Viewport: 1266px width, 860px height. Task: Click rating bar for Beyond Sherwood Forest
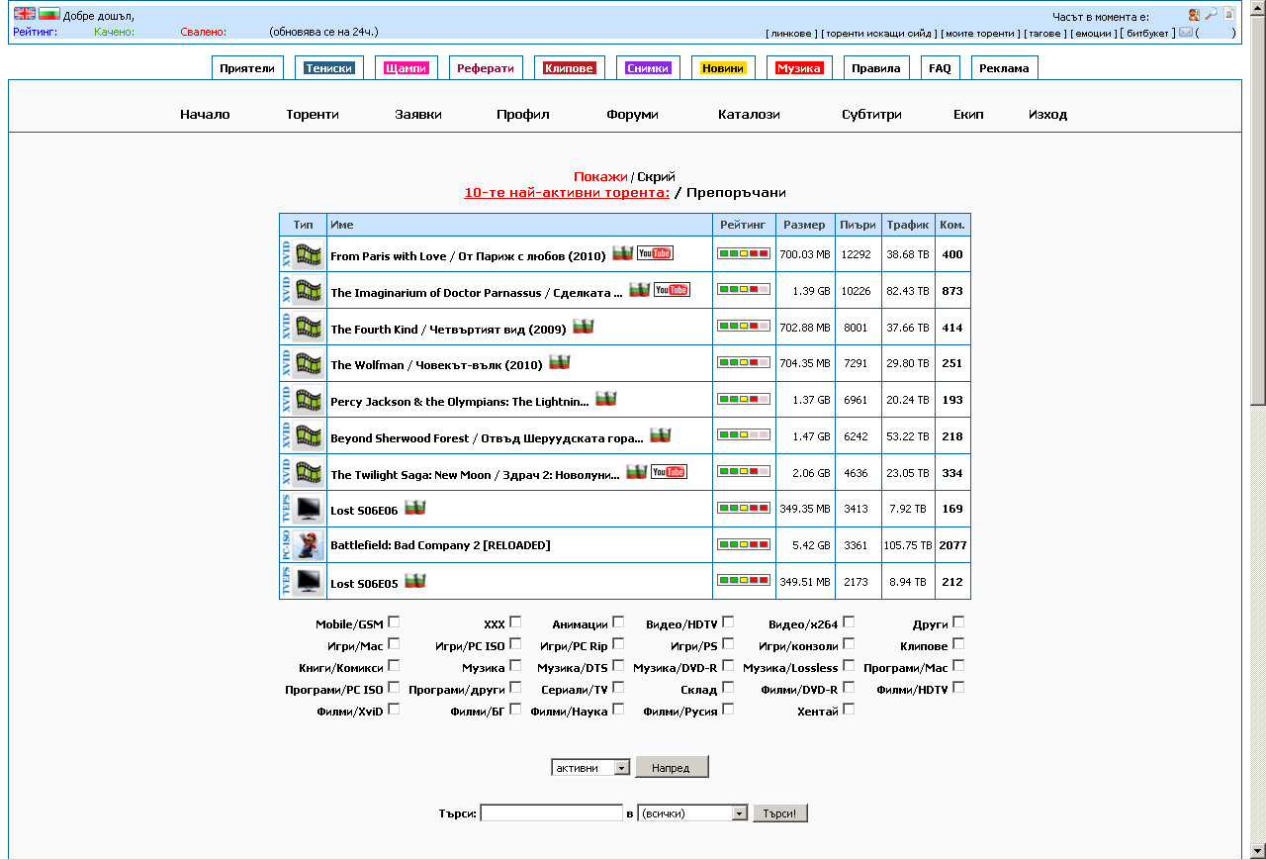pos(743,435)
